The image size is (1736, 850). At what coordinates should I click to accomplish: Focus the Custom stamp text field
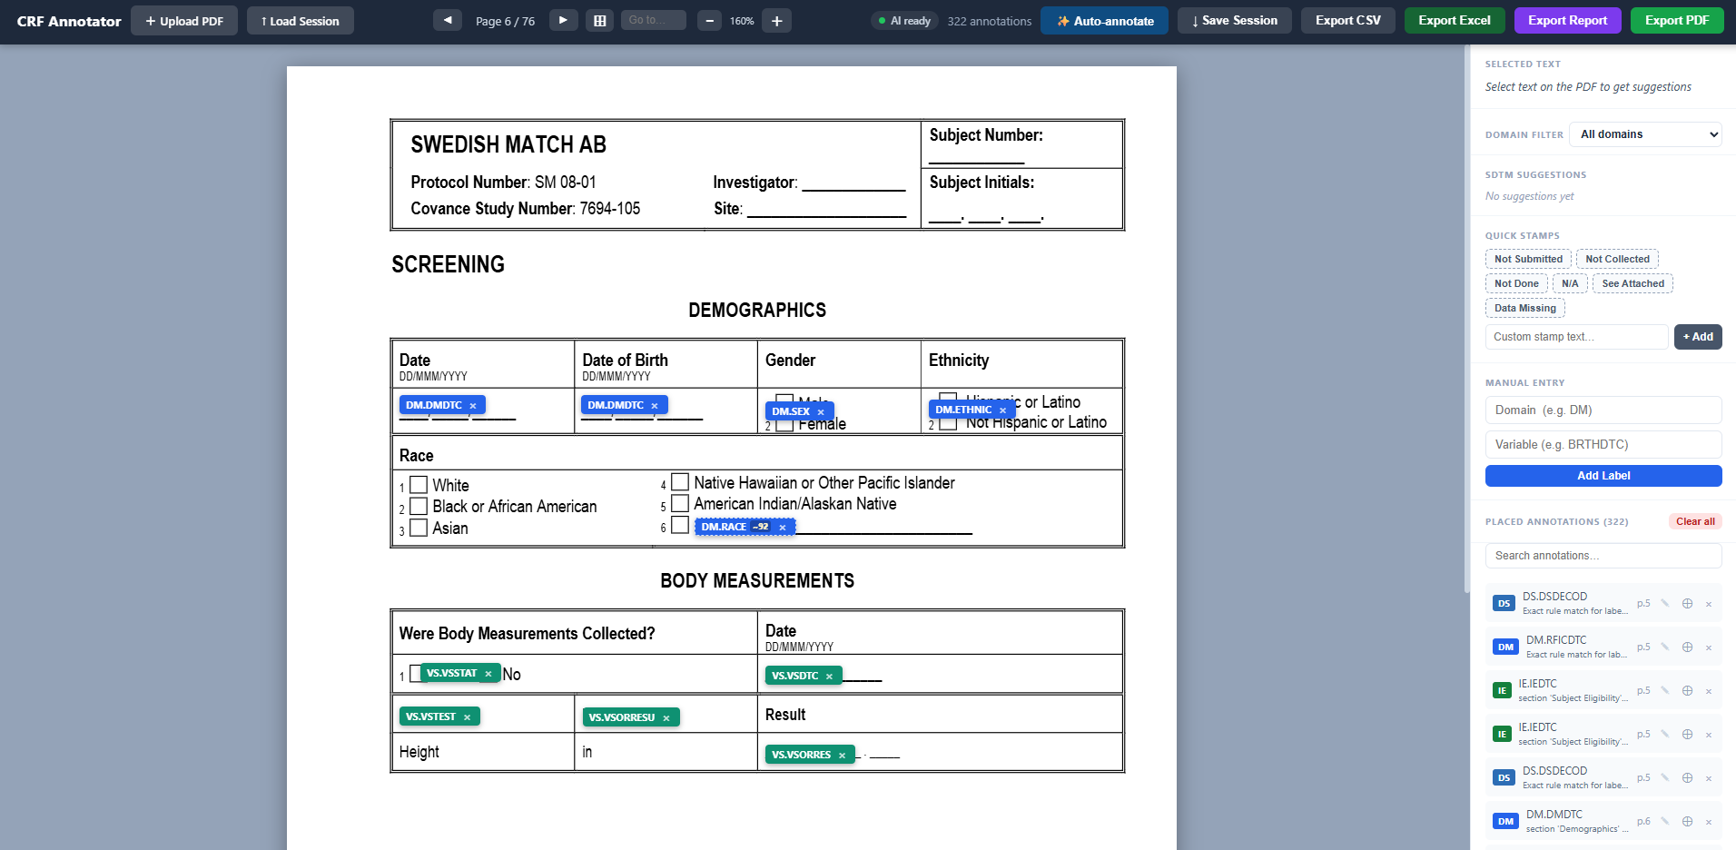pyautogui.click(x=1576, y=337)
